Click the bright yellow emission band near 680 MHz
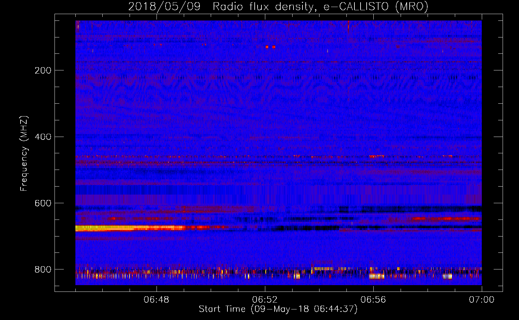The image size is (519, 320). pyautogui.click(x=130, y=228)
